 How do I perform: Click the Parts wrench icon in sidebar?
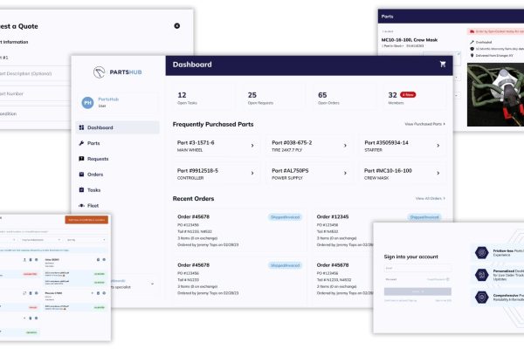(x=81, y=143)
